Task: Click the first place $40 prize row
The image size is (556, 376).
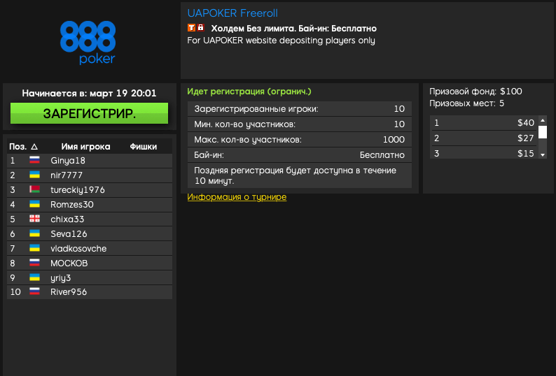Action: [x=484, y=123]
